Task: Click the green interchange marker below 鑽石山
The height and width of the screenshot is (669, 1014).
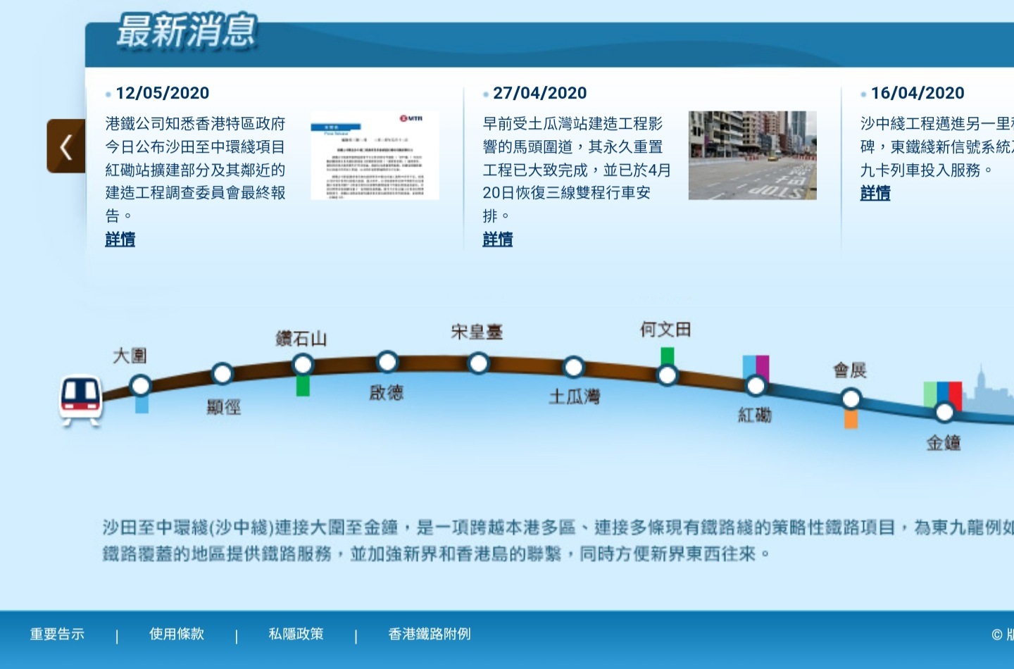Action: coord(303,386)
